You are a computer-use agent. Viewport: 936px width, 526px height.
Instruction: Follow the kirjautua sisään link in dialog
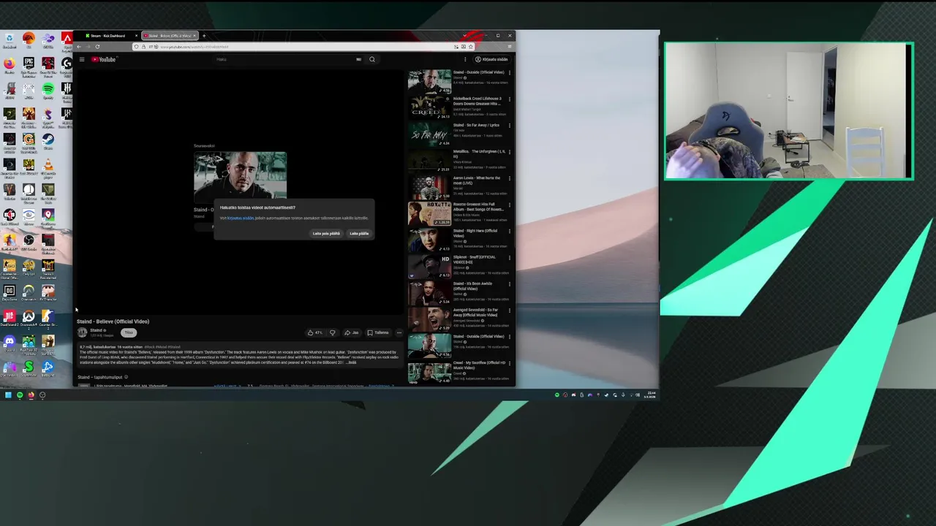point(241,218)
